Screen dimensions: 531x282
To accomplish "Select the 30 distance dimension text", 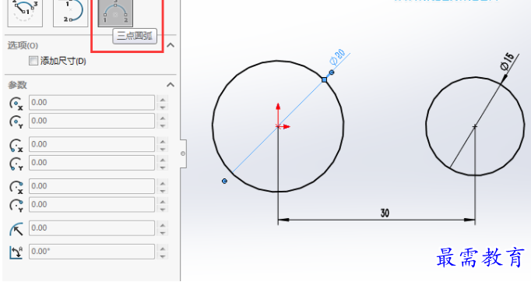I will pos(385,213).
